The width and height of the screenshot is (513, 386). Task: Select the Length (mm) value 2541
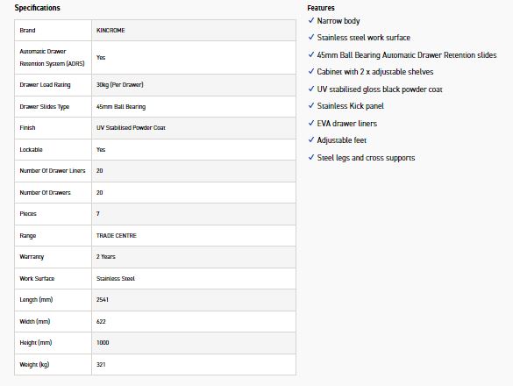tap(103, 299)
